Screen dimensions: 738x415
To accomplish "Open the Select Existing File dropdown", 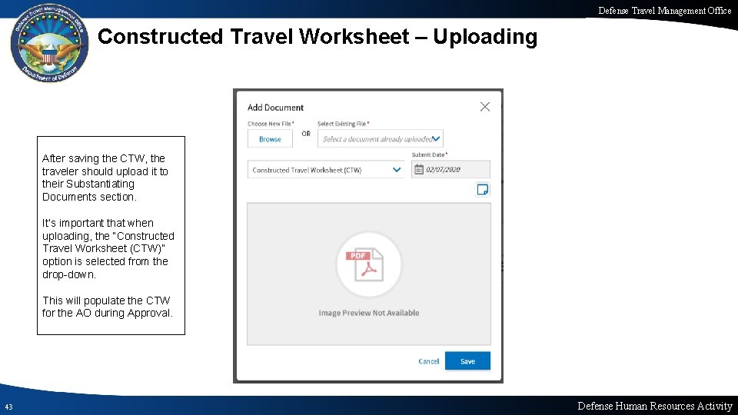I will pos(381,139).
